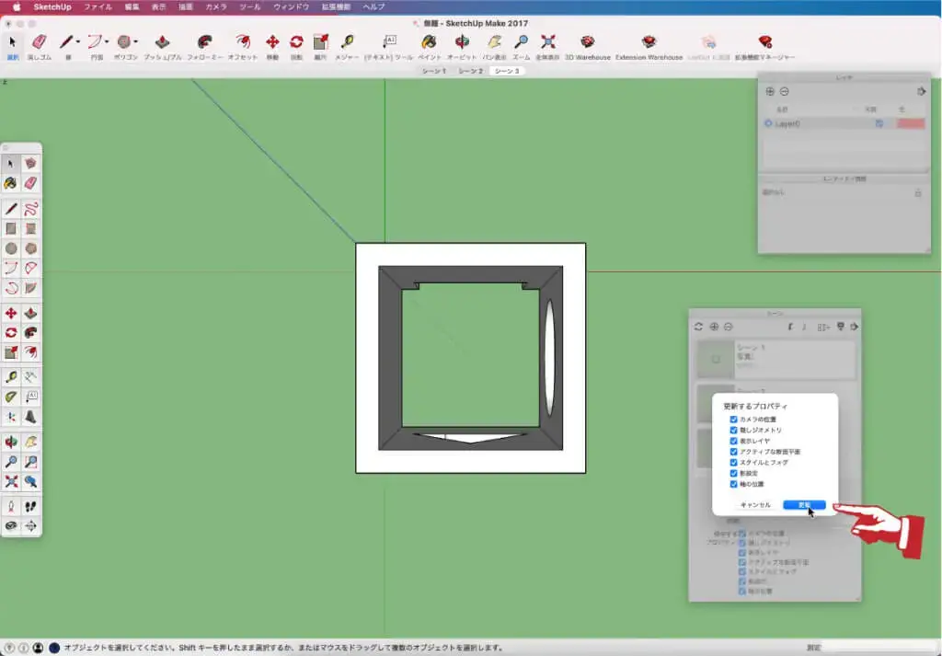Select the Orbit (オービット) tool
Screen dimensions: 942x656
point(462,43)
